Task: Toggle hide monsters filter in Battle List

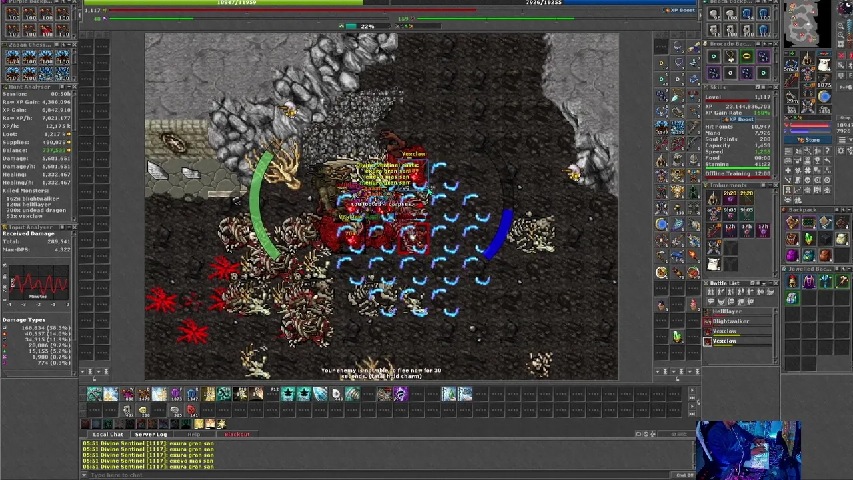Action: 721,301
